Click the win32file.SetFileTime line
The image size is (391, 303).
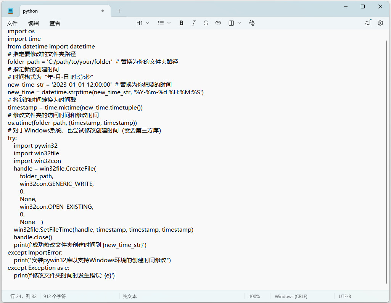(x=103, y=230)
